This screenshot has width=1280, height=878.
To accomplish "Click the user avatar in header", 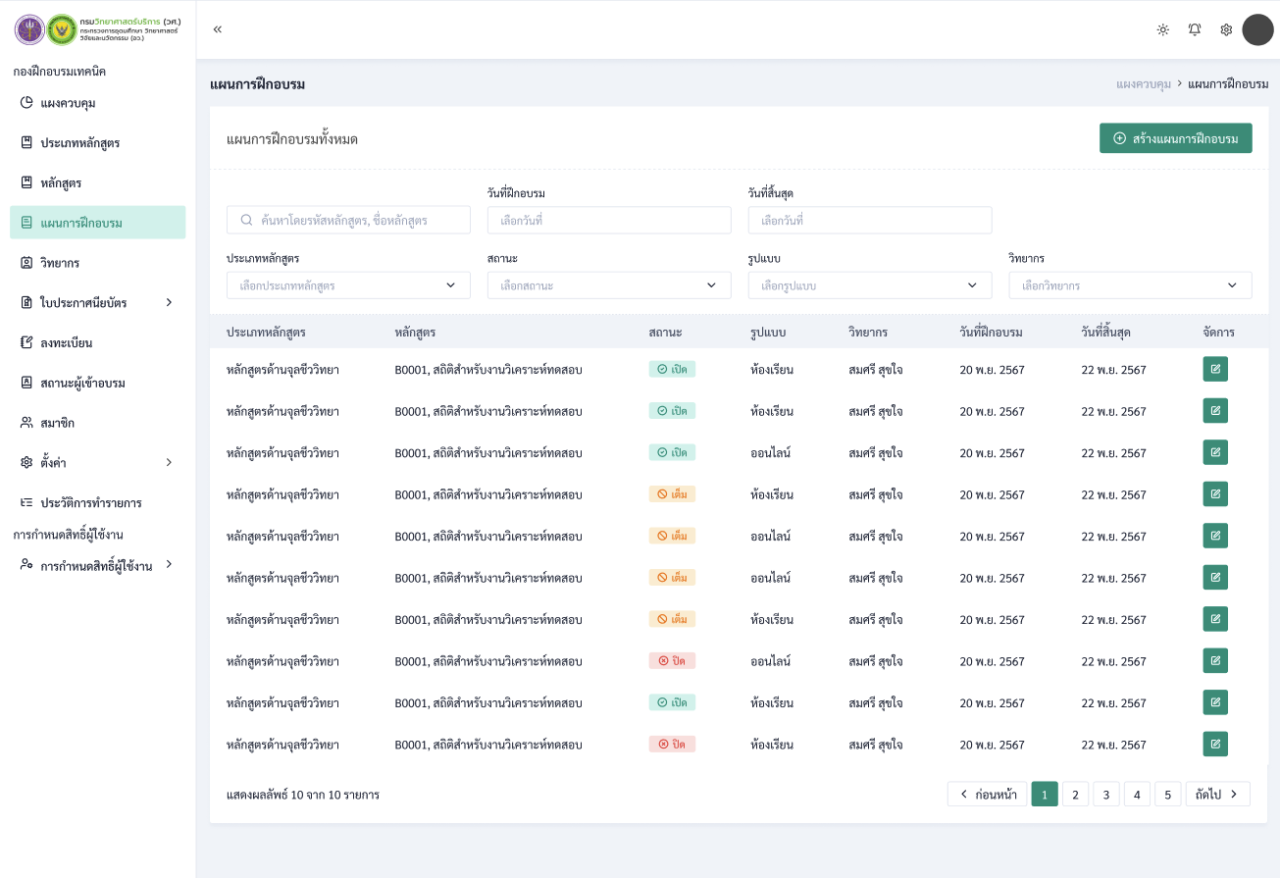I will point(1257,29).
